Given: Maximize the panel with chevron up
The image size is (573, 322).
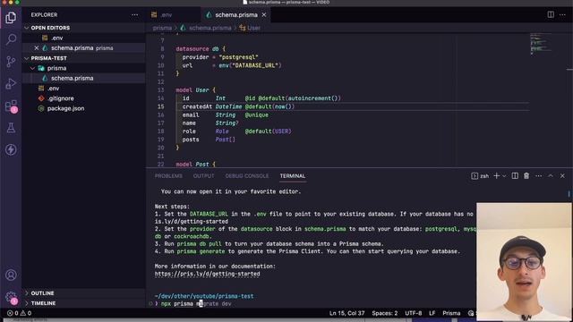Looking at the screenshot, I should click(x=551, y=176).
